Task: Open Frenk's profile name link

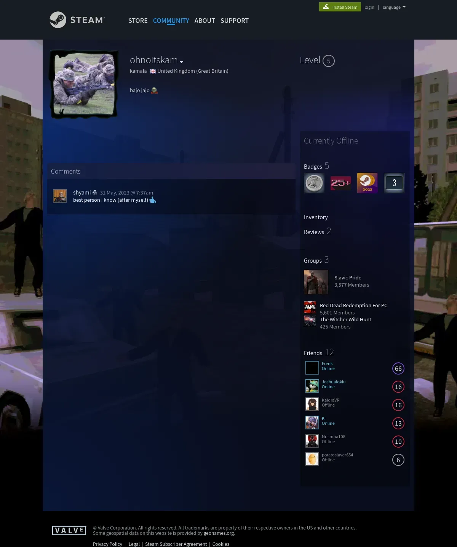Action: pos(327,364)
